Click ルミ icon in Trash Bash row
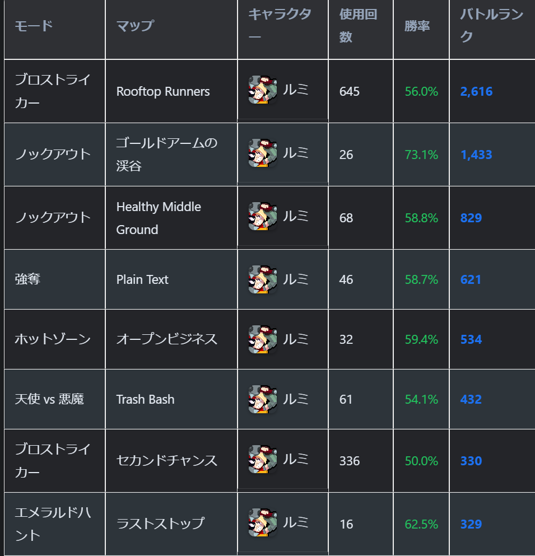 point(263,399)
